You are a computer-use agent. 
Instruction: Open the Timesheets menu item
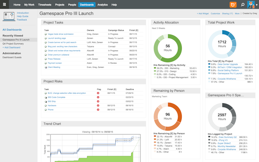click(x=44, y=5)
